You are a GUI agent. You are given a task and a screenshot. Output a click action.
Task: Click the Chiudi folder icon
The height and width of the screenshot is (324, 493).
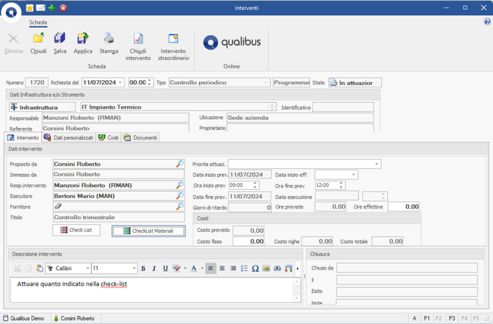(38, 38)
